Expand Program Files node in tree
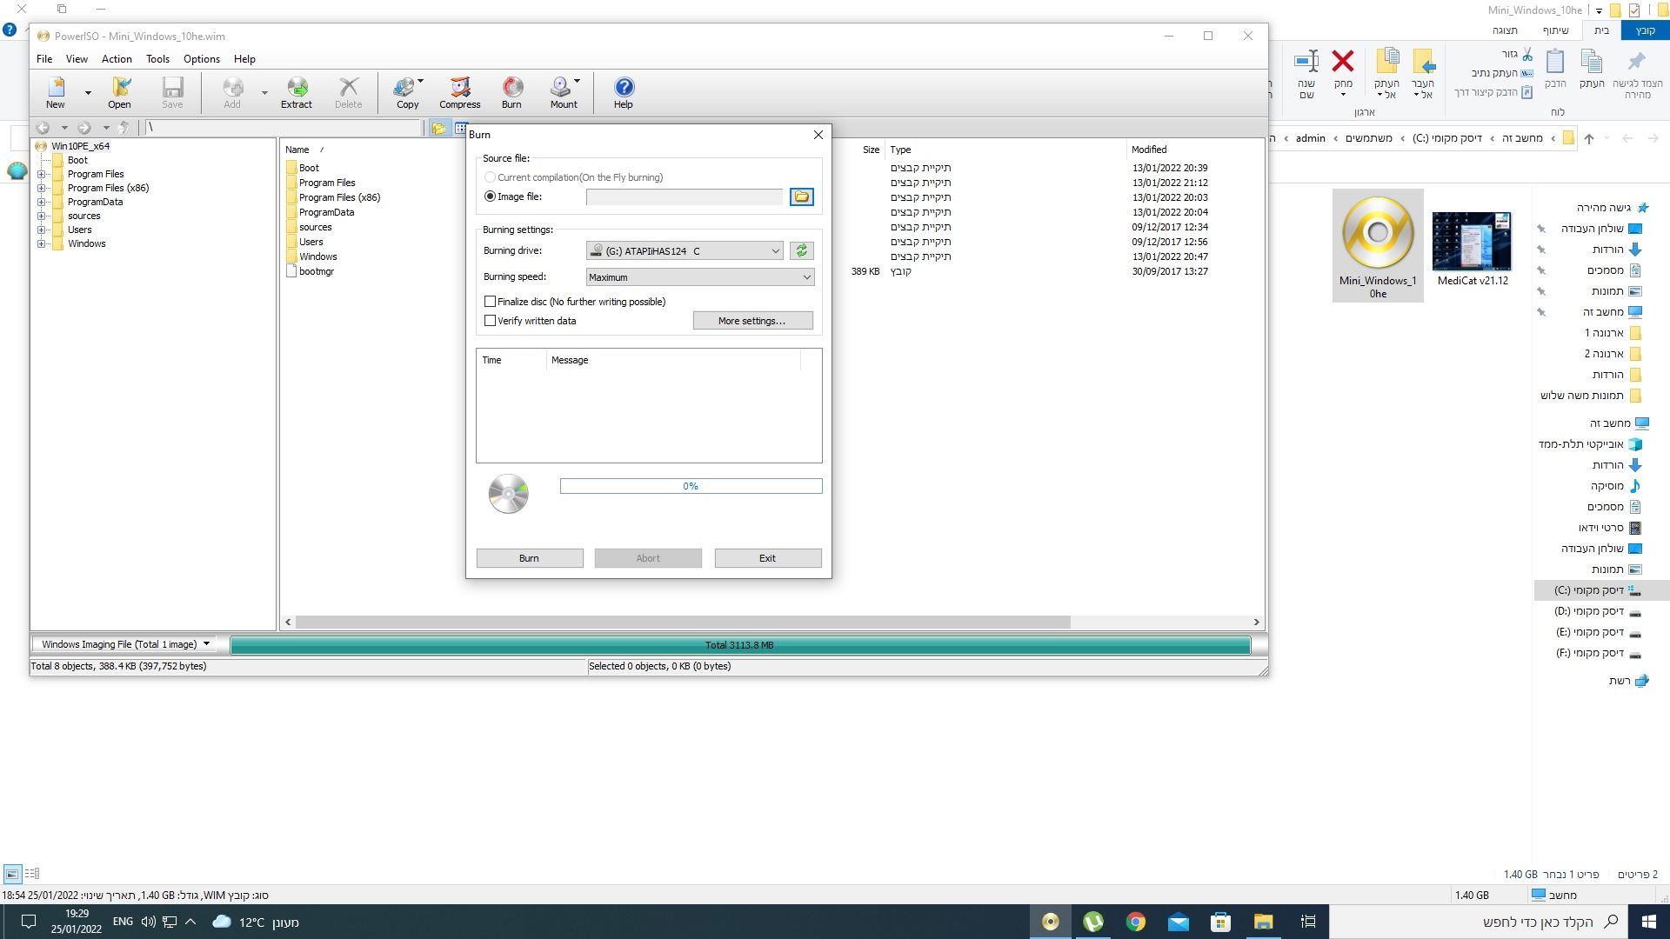Viewport: 1670px width, 939px height. [x=41, y=174]
